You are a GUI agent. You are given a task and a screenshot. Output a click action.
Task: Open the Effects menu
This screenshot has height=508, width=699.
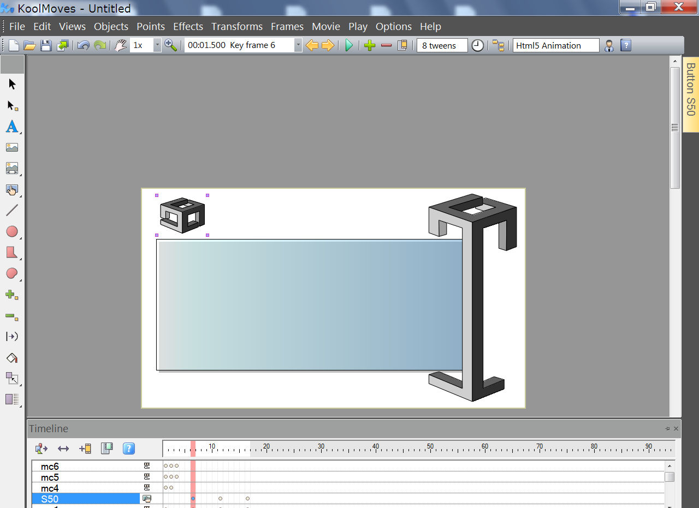[188, 27]
